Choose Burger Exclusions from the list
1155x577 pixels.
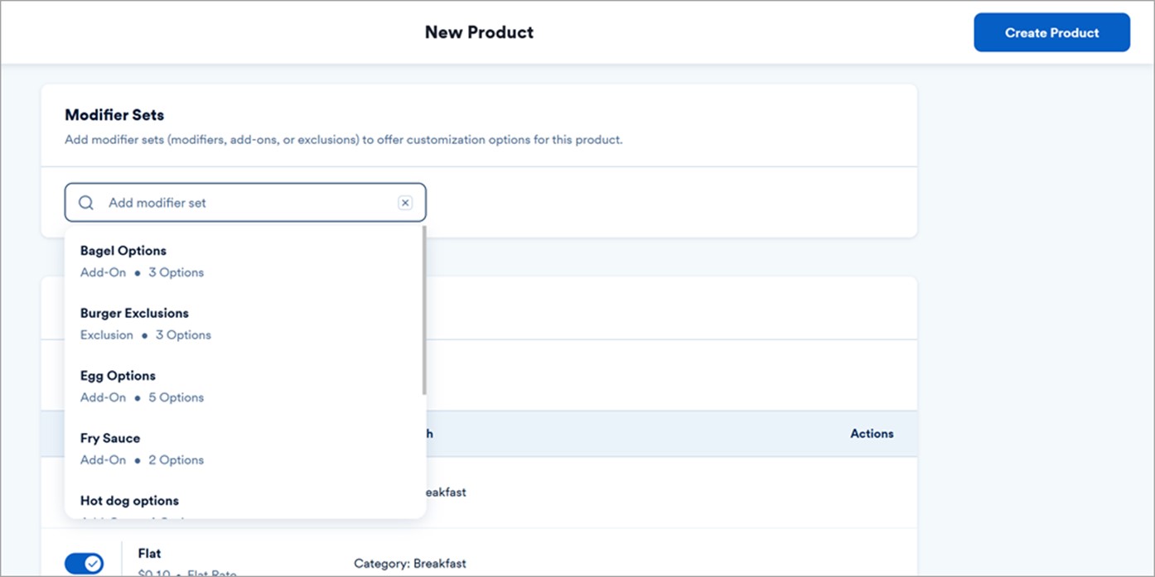[x=244, y=324]
